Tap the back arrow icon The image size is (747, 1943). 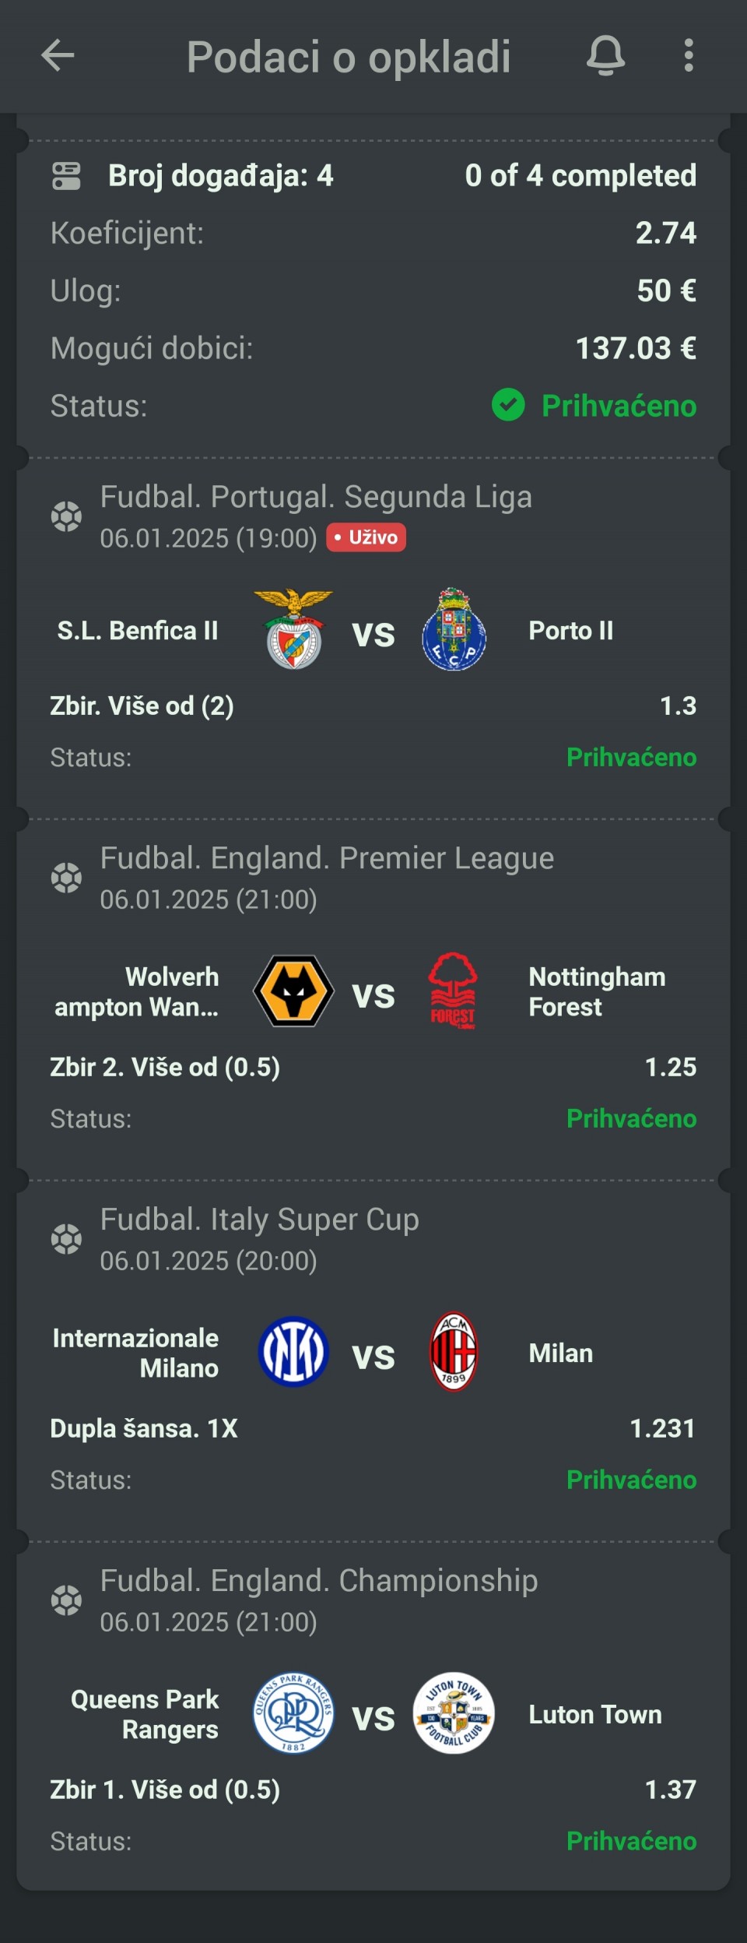58,56
